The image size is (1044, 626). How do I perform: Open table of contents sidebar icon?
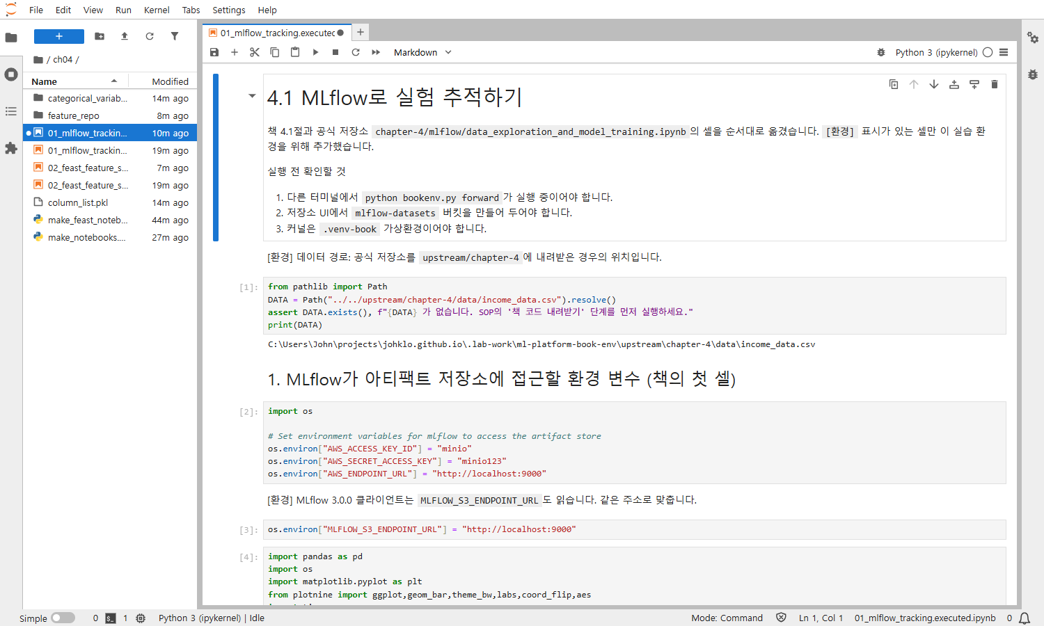point(11,111)
